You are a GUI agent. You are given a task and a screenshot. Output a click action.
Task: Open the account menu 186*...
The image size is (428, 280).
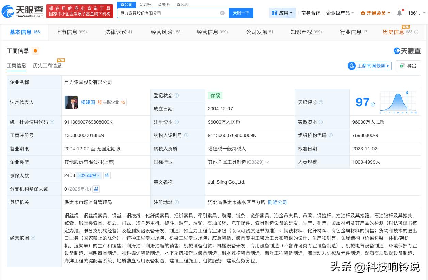tap(416, 13)
